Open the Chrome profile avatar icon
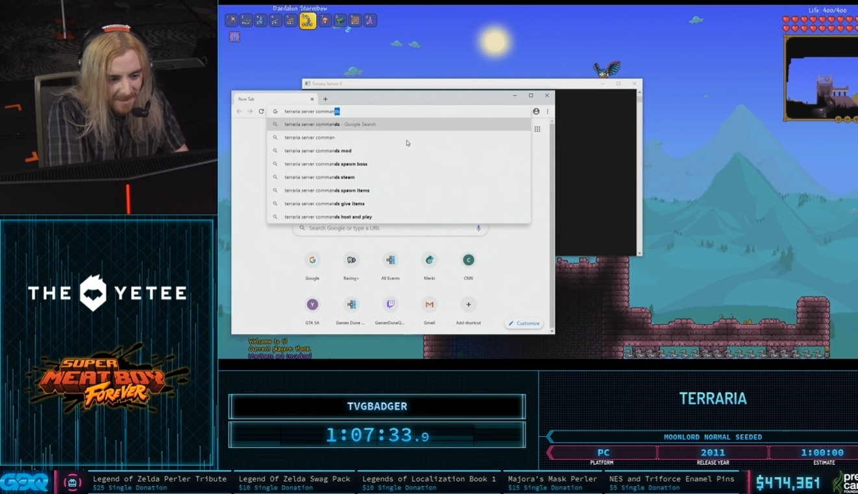The height and width of the screenshot is (494, 858). pyautogui.click(x=536, y=112)
